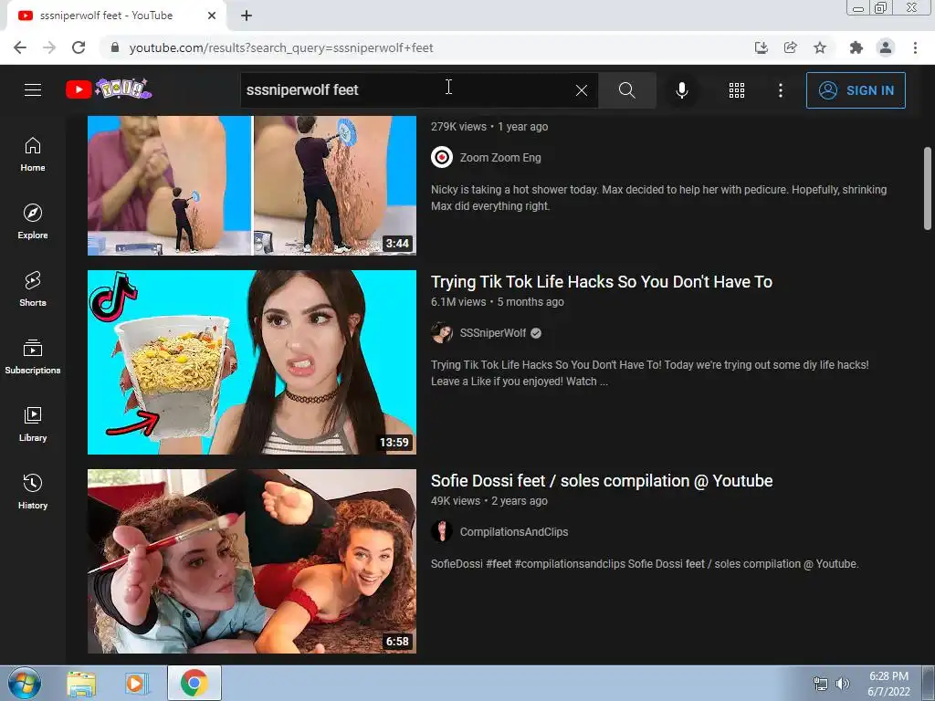The image size is (935, 701).
Task: Click the install app icon in address bar
Action: coord(761,47)
